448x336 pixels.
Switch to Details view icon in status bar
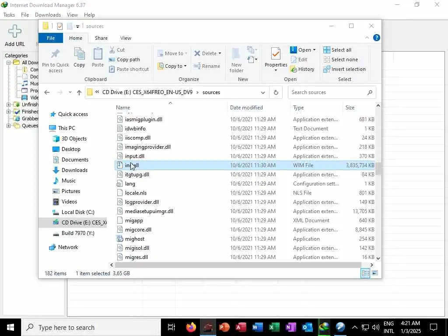click(365, 273)
